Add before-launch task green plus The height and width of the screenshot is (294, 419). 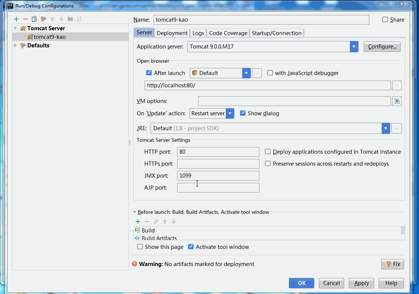click(x=138, y=222)
